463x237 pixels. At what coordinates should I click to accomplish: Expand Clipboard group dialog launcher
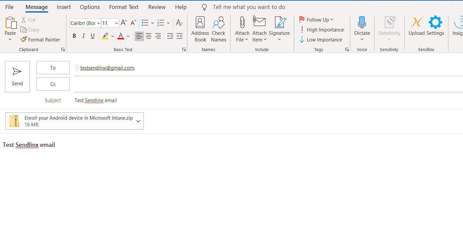tap(63, 49)
